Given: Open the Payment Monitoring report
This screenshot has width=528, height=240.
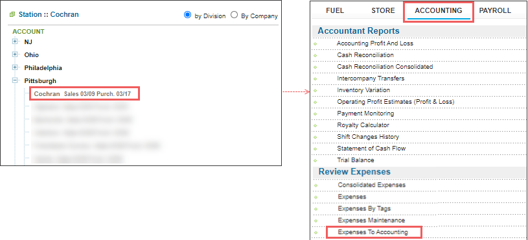Looking at the screenshot, I should pyautogui.click(x=365, y=114).
